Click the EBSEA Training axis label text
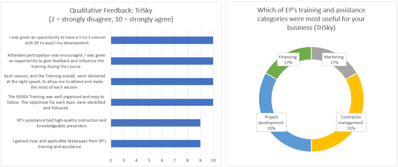 coord(56,102)
